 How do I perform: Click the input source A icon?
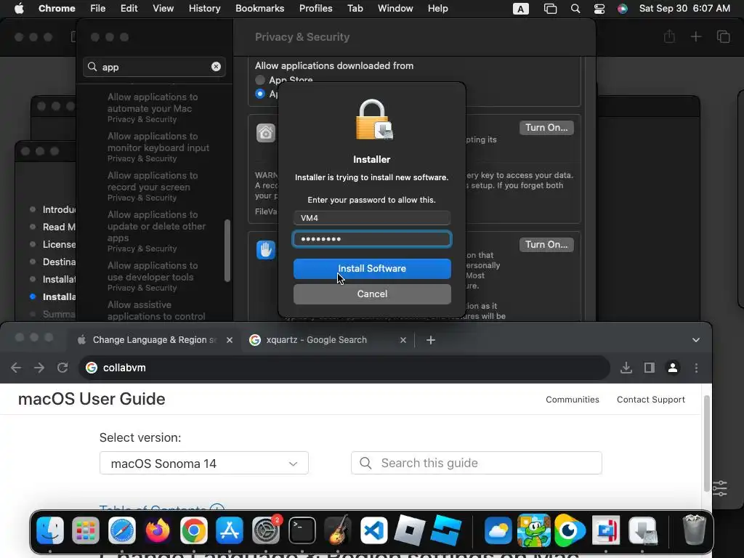click(x=520, y=9)
